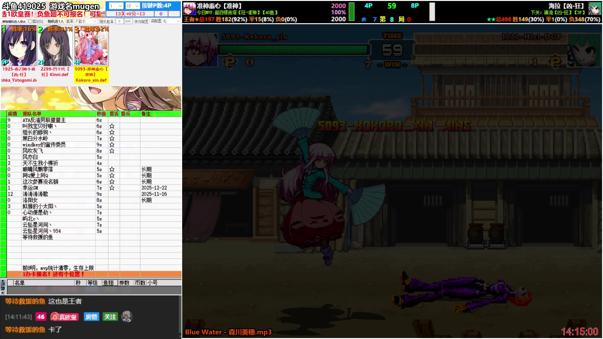Click the green 关注 badge in chat
The image size is (603, 339).
pos(110,317)
